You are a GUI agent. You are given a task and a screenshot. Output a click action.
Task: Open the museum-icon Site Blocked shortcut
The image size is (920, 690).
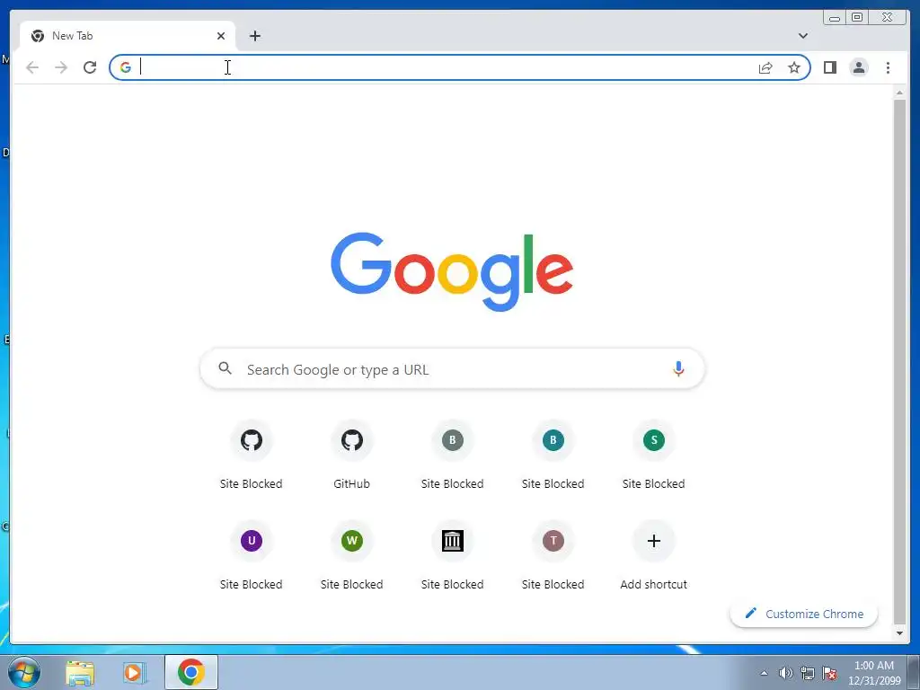click(x=453, y=555)
